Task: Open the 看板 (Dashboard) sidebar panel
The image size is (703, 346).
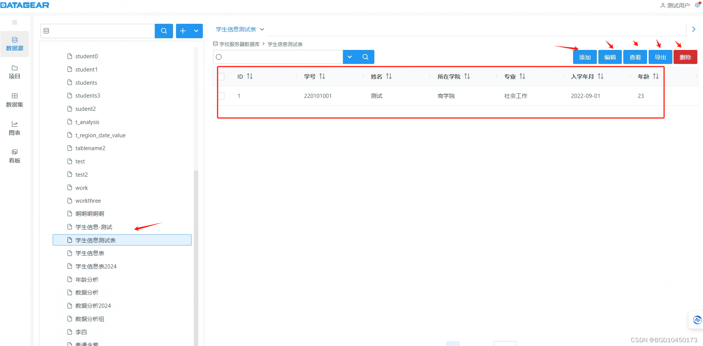Action: pyautogui.click(x=14, y=156)
